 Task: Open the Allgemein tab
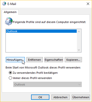pos(10,12)
